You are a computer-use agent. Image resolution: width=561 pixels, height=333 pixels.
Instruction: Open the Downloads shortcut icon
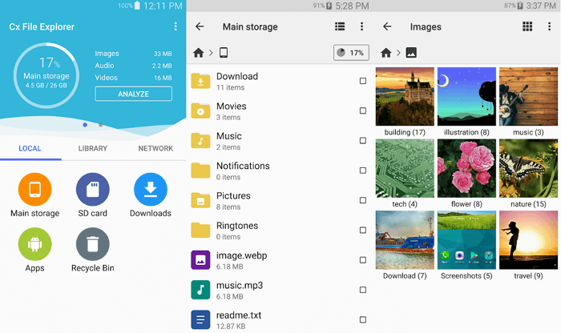click(150, 190)
